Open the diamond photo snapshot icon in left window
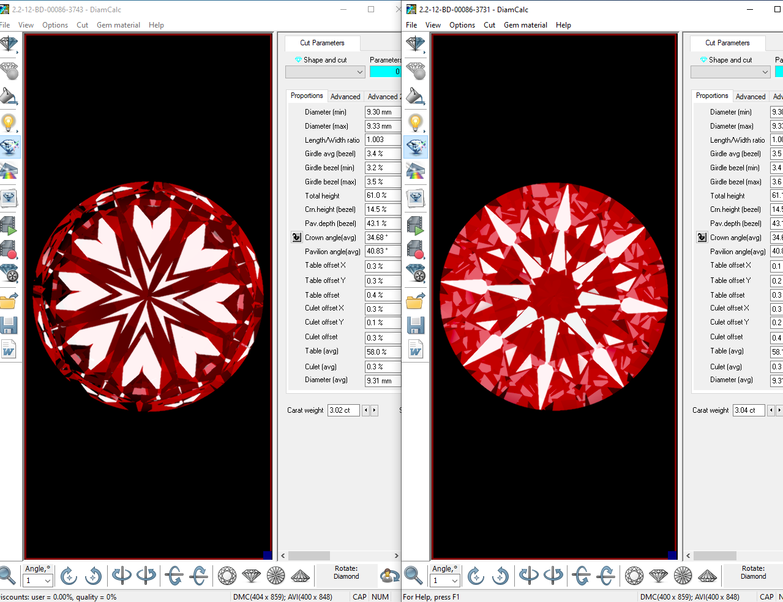The width and height of the screenshot is (783, 602). (9, 198)
